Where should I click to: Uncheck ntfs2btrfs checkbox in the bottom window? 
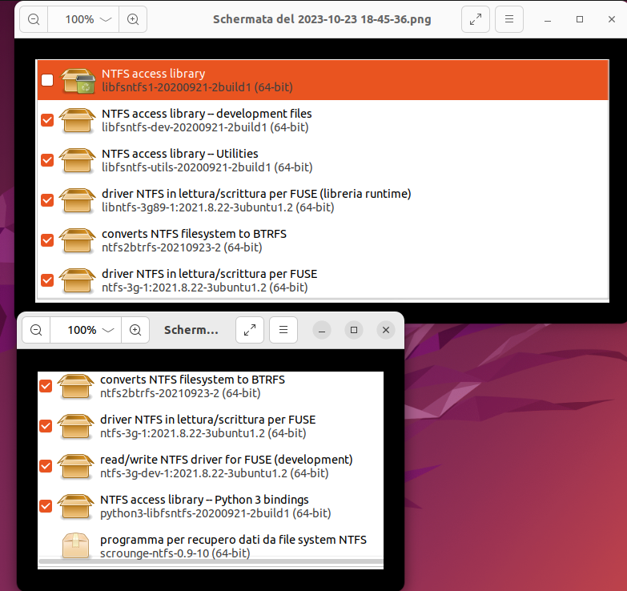coord(46,386)
